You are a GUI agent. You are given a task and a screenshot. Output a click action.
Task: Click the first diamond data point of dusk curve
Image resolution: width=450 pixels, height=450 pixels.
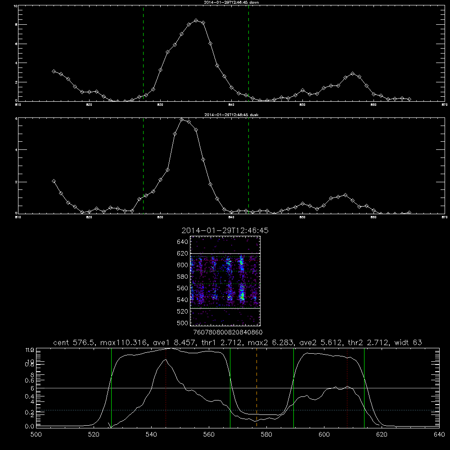(x=54, y=181)
